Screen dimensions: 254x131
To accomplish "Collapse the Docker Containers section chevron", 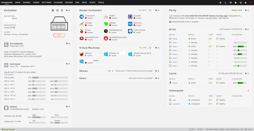I will (x=158, y=10).
